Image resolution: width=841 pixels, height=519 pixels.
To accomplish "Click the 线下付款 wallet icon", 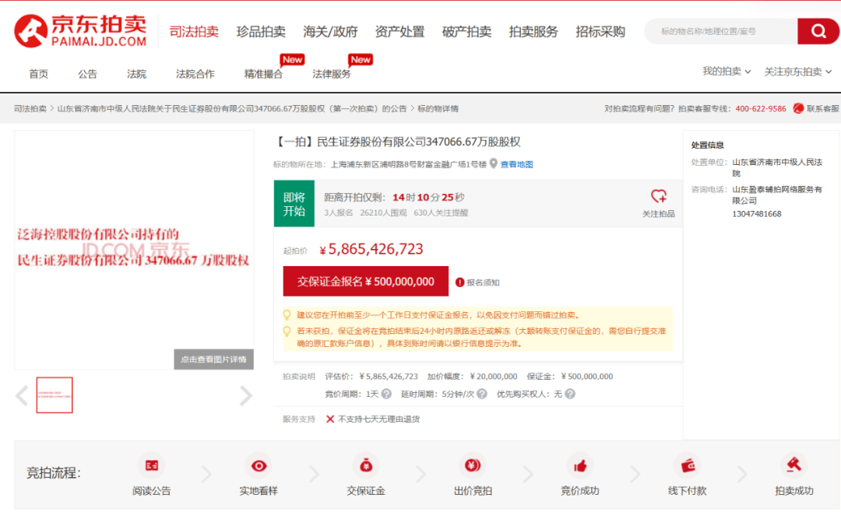I will (x=687, y=465).
